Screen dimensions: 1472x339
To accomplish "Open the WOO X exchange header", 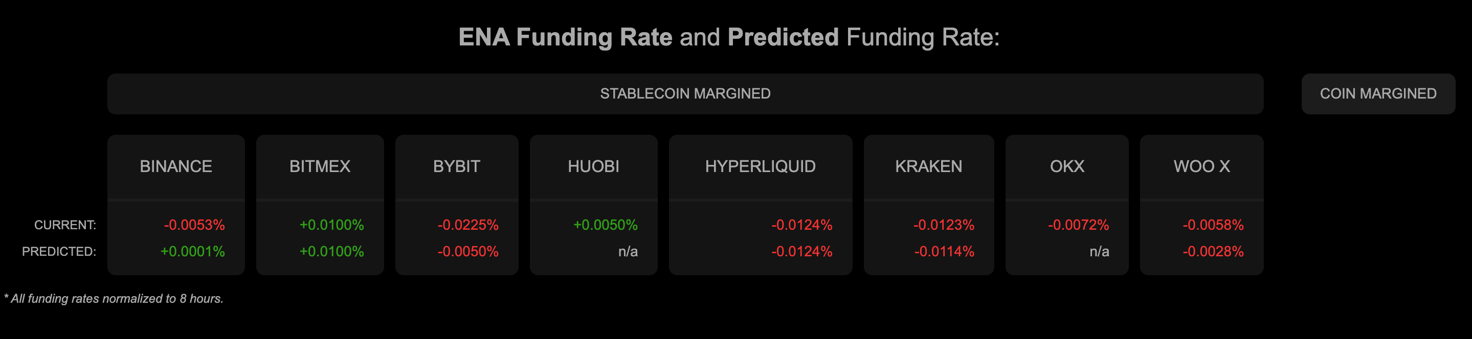I will [1202, 166].
